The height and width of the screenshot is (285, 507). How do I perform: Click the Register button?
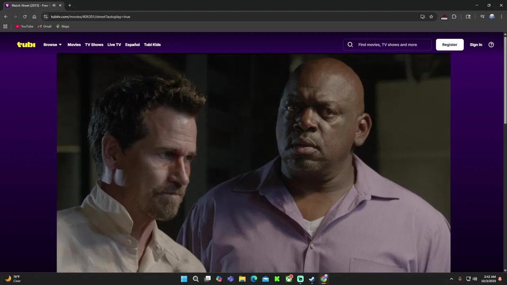(x=450, y=45)
